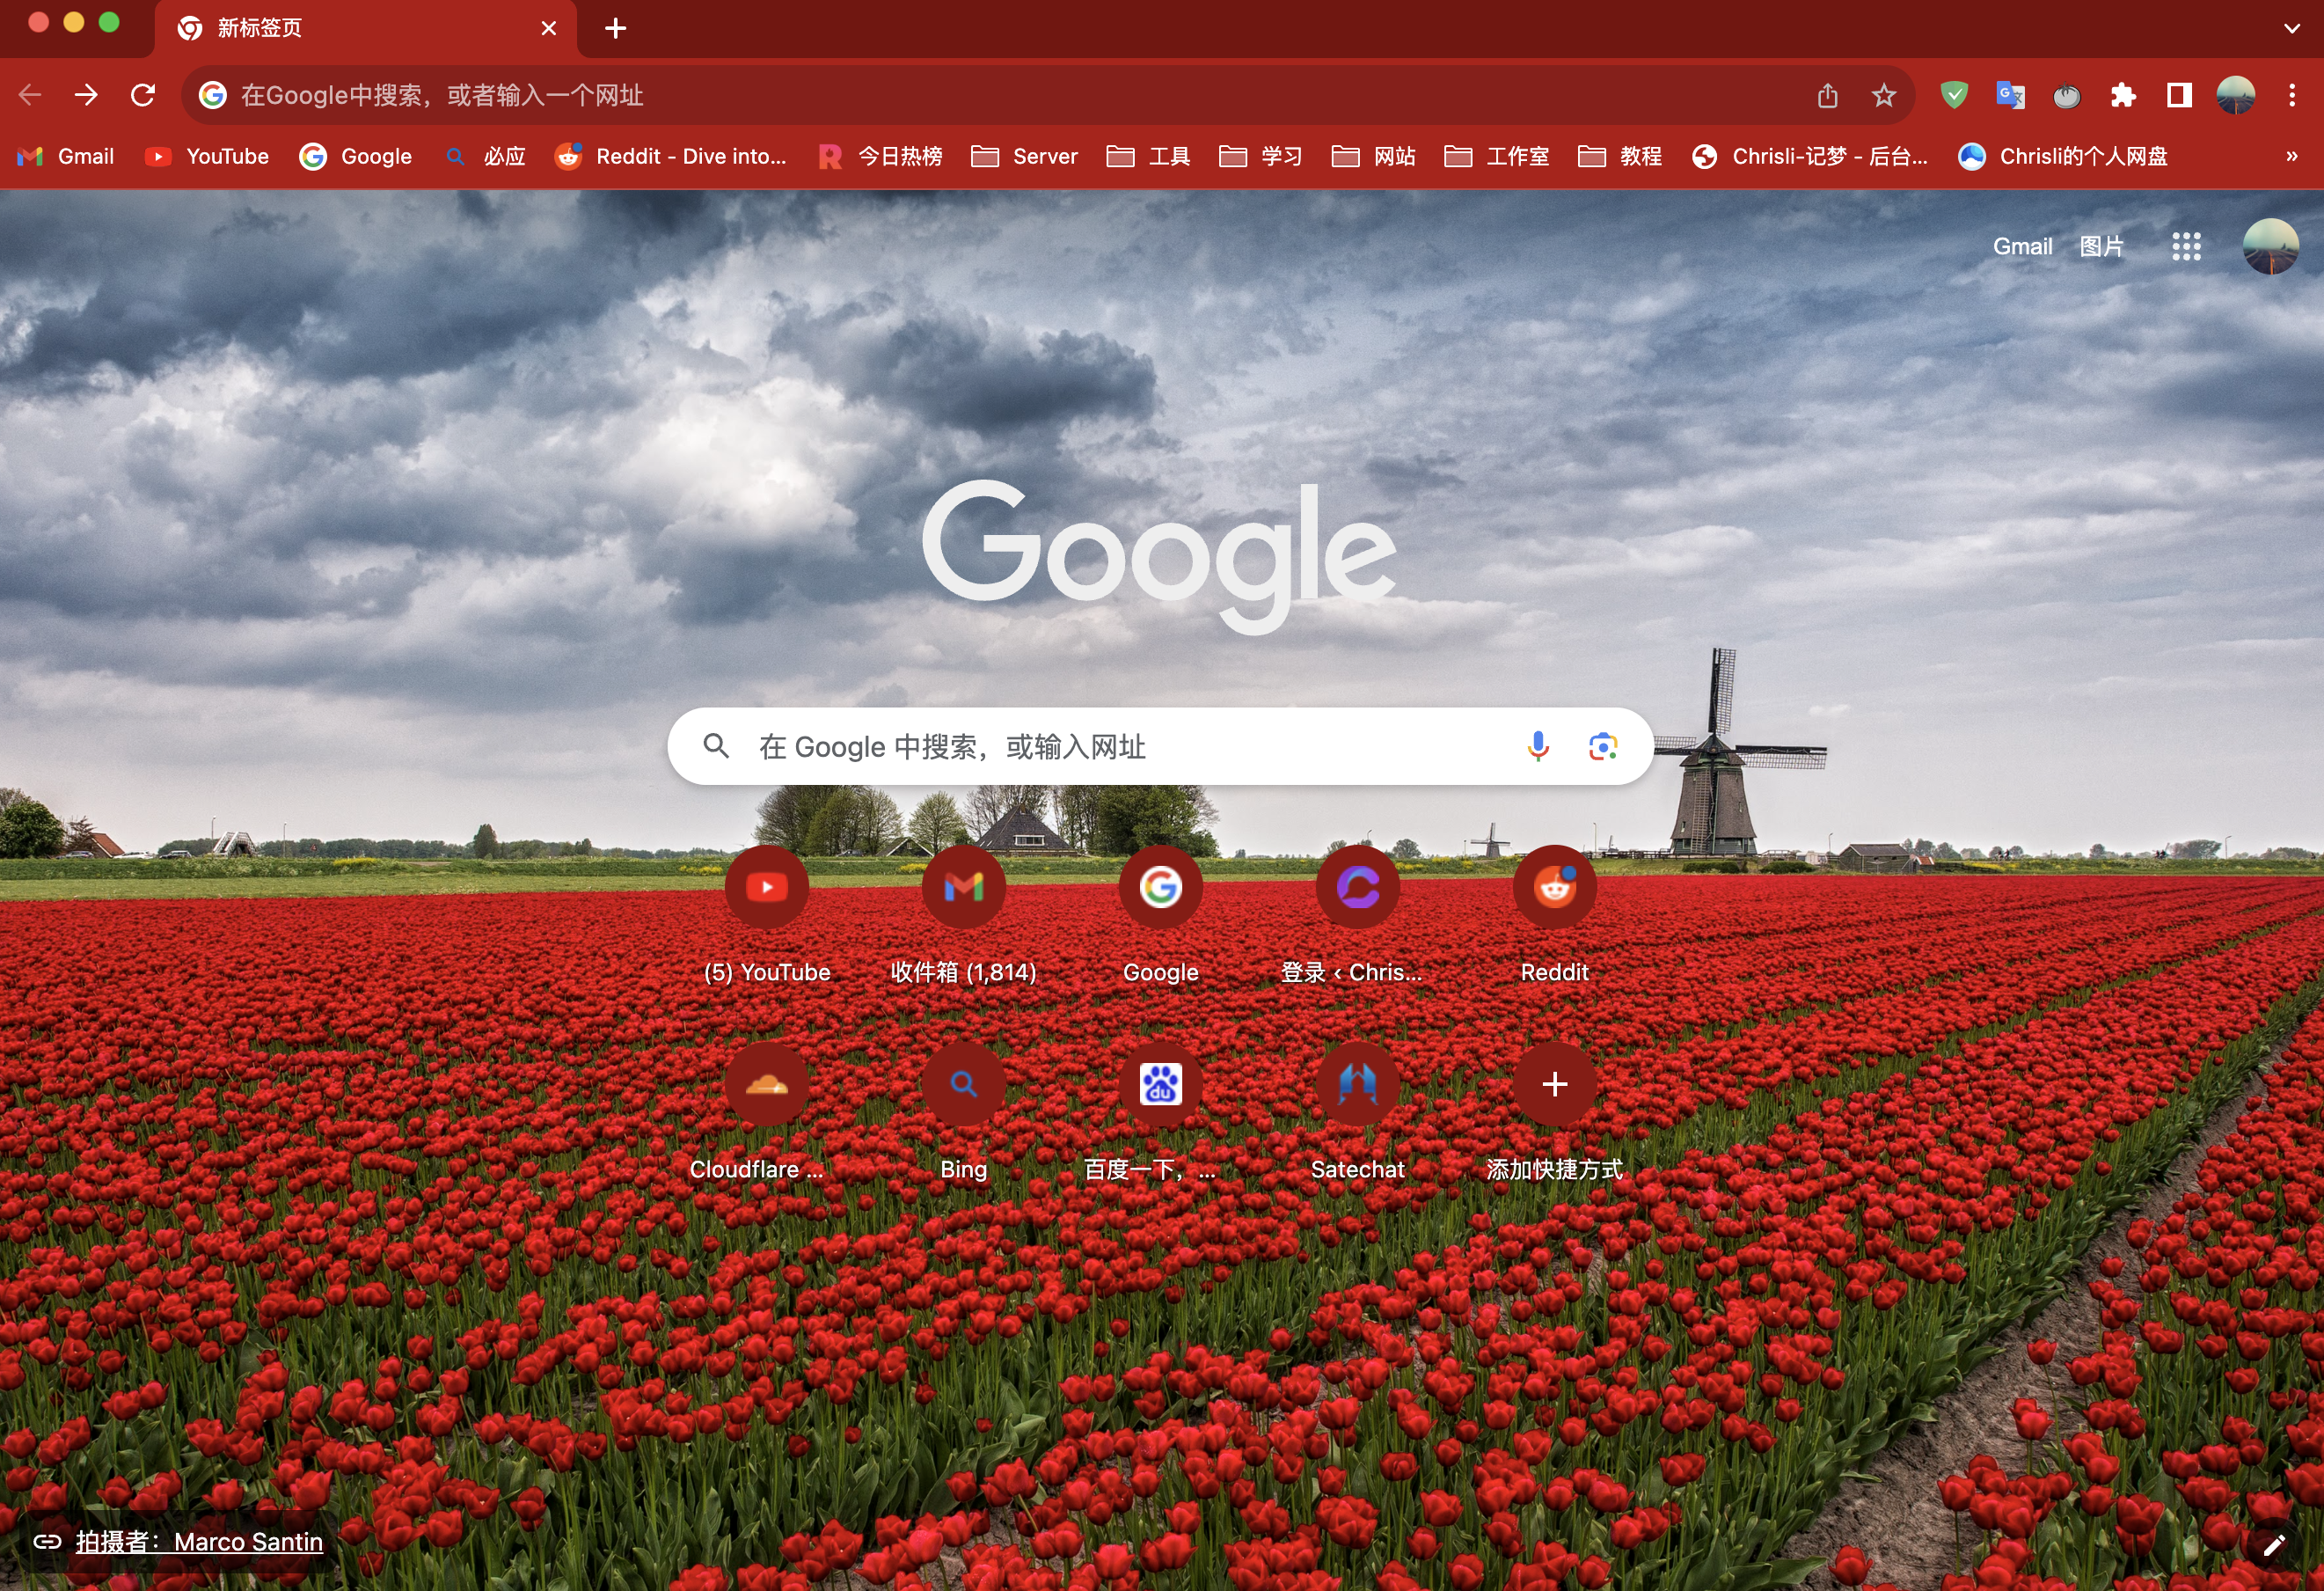The image size is (2324, 1591).
Task: Open Chrome's three-dot menu
Action: click(2291, 95)
